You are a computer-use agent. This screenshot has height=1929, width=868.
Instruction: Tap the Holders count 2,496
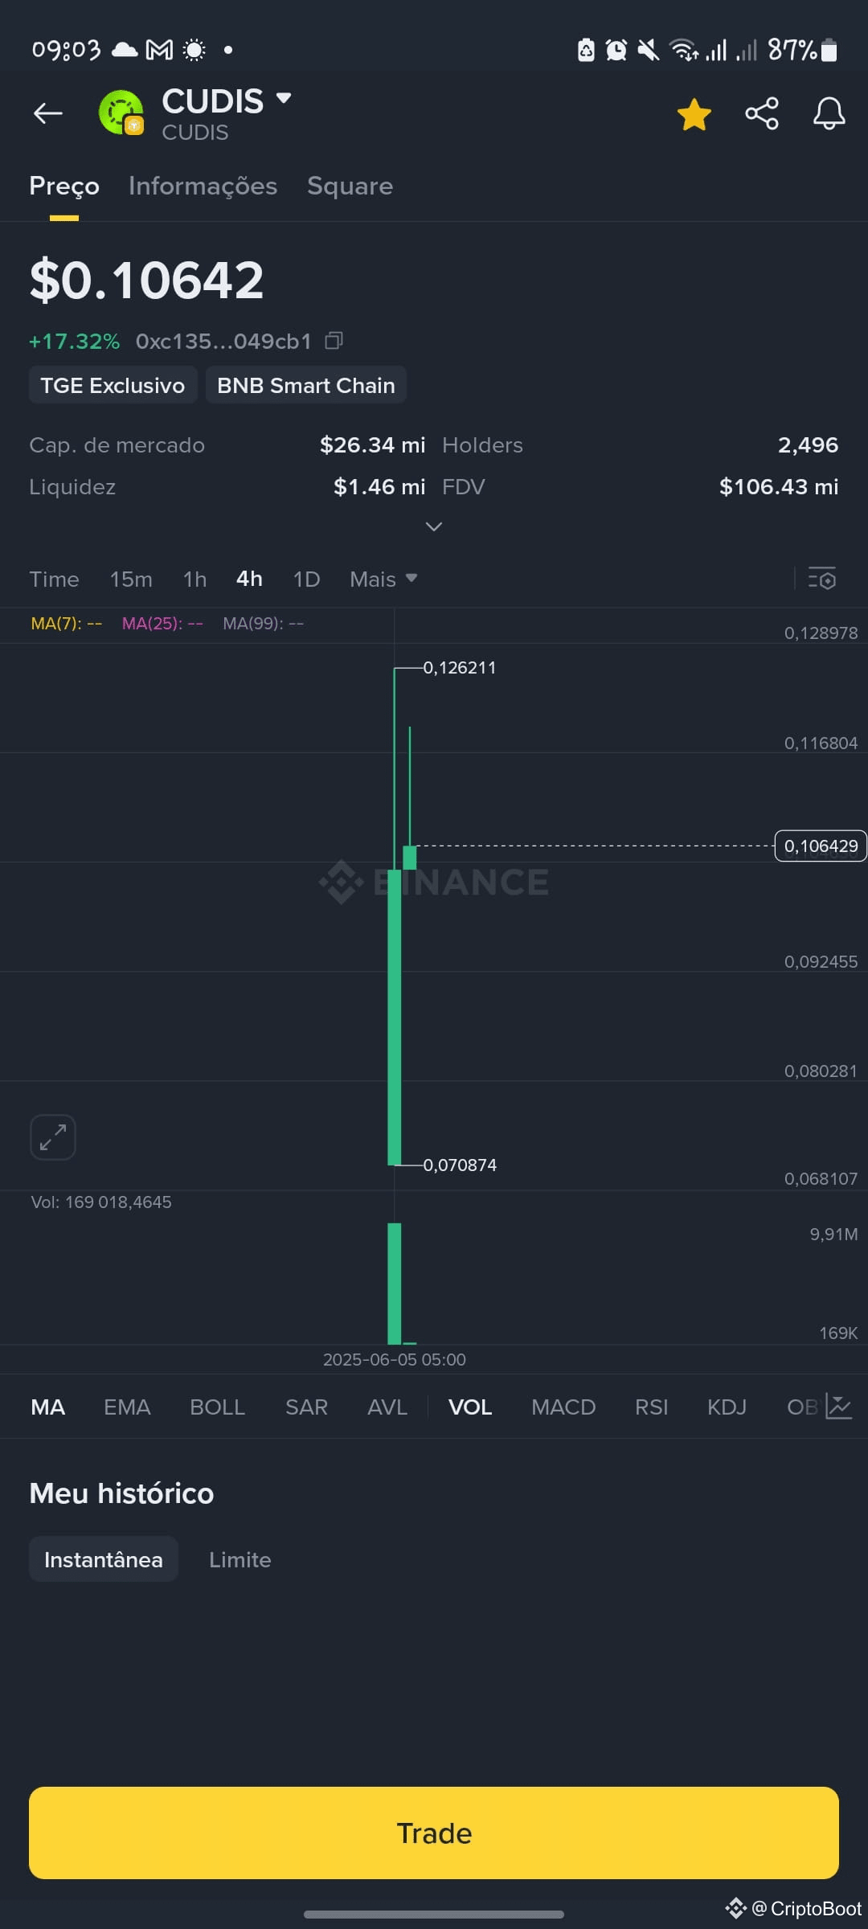808,444
